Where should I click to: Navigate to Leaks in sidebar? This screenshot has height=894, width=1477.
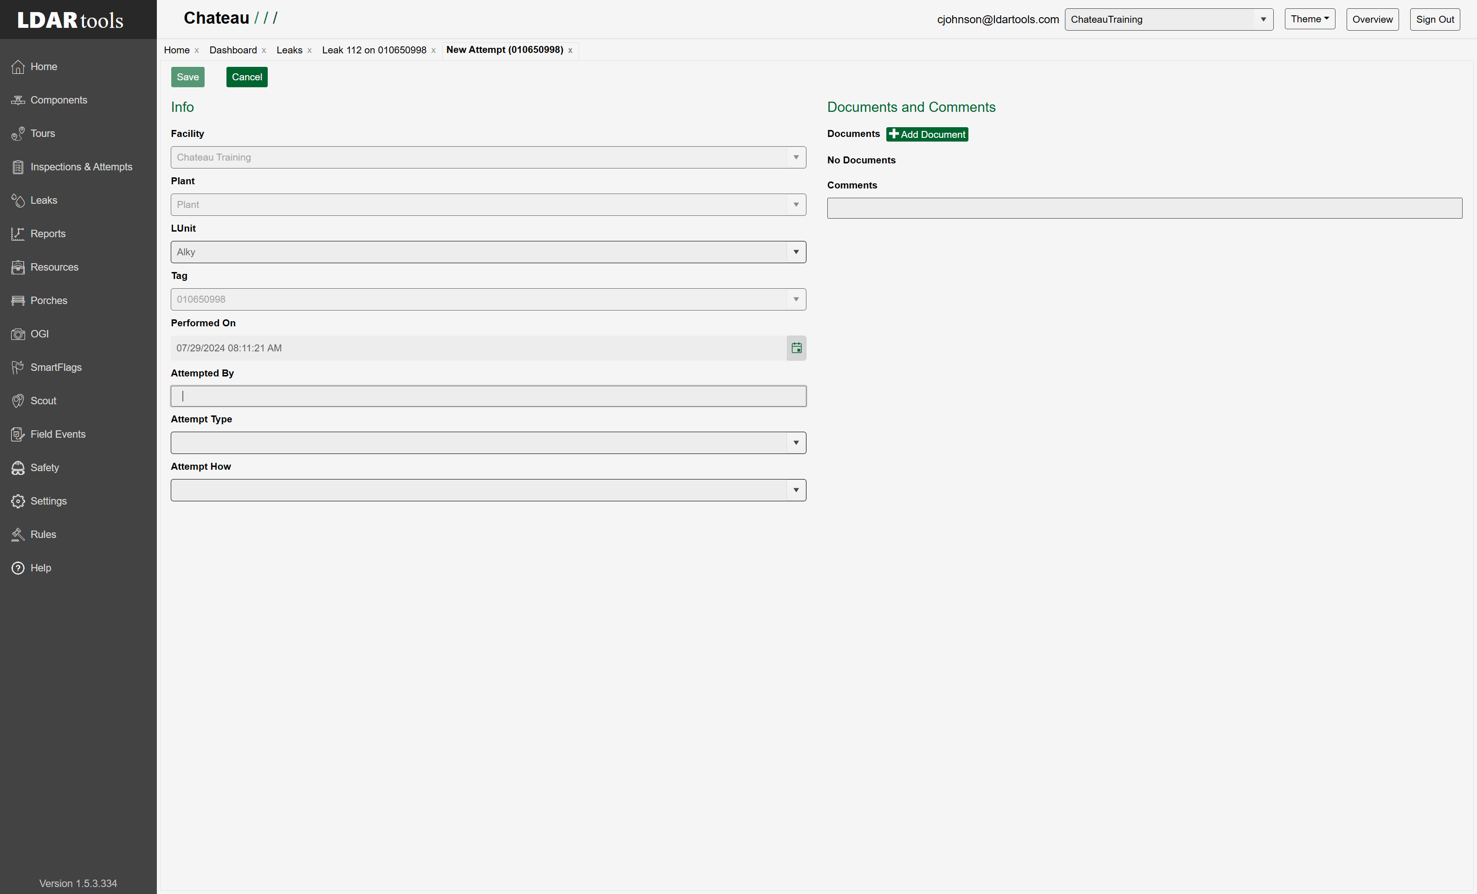[43, 200]
